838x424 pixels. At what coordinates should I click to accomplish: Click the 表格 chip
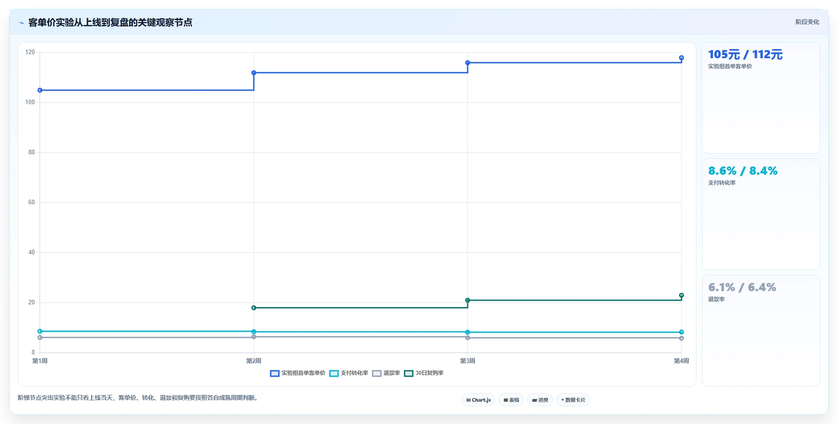pos(511,400)
